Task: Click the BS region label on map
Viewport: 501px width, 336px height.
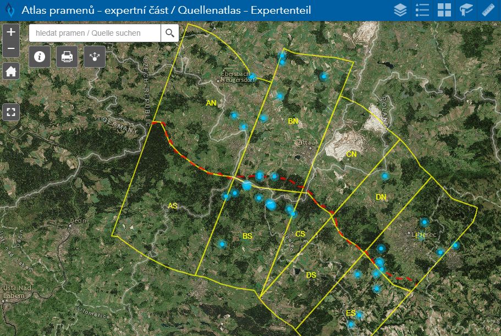Action: point(247,236)
